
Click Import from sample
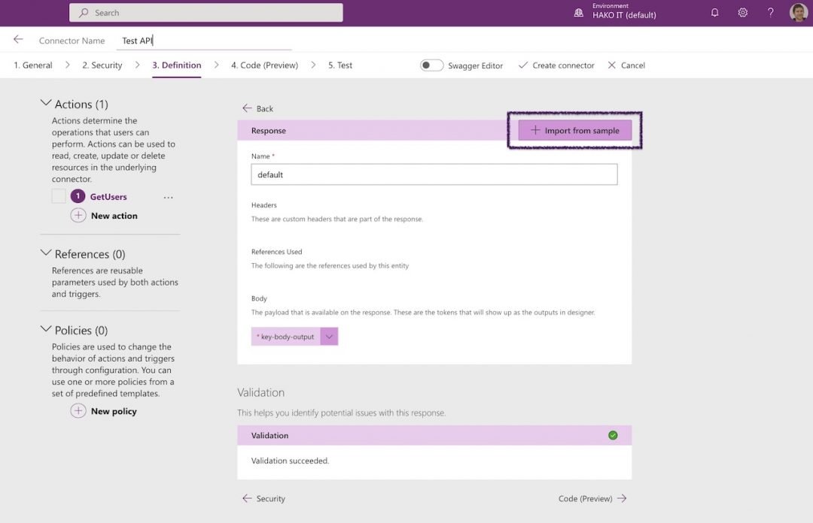pyautogui.click(x=574, y=129)
